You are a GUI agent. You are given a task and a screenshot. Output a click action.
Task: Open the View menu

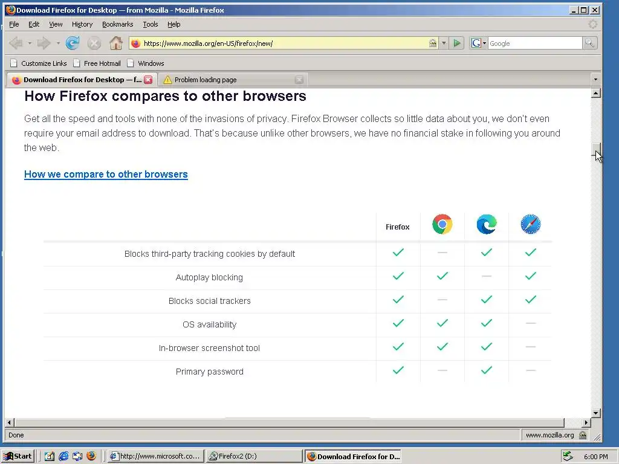[56, 24]
